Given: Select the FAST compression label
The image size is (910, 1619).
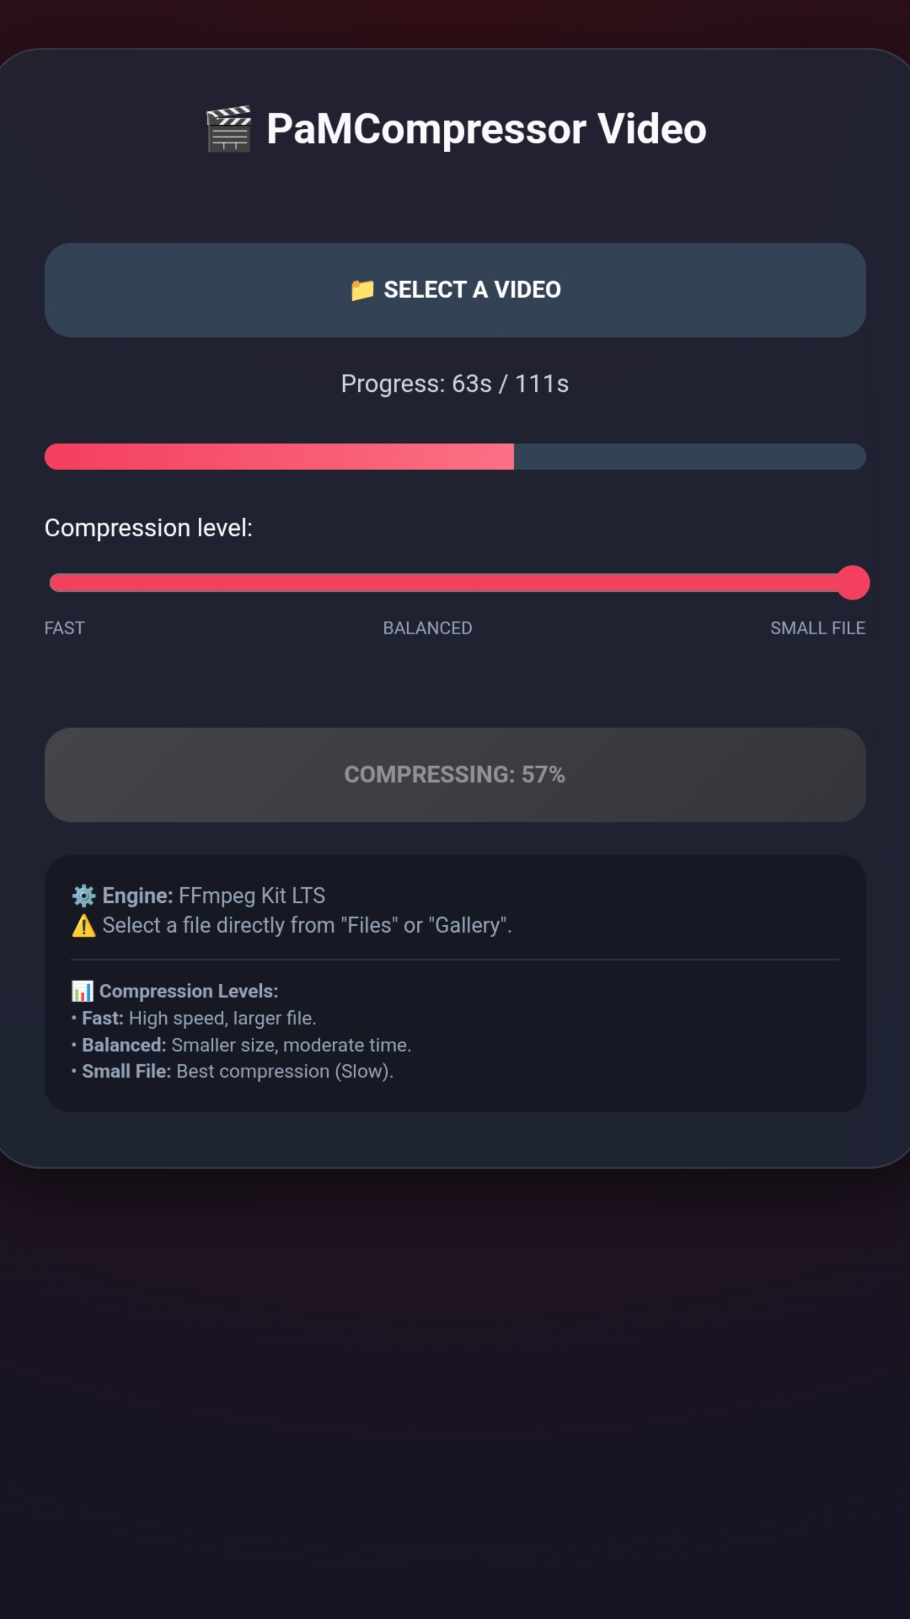Looking at the screenshot, I should pyautogui.click(x=65, y=628).
